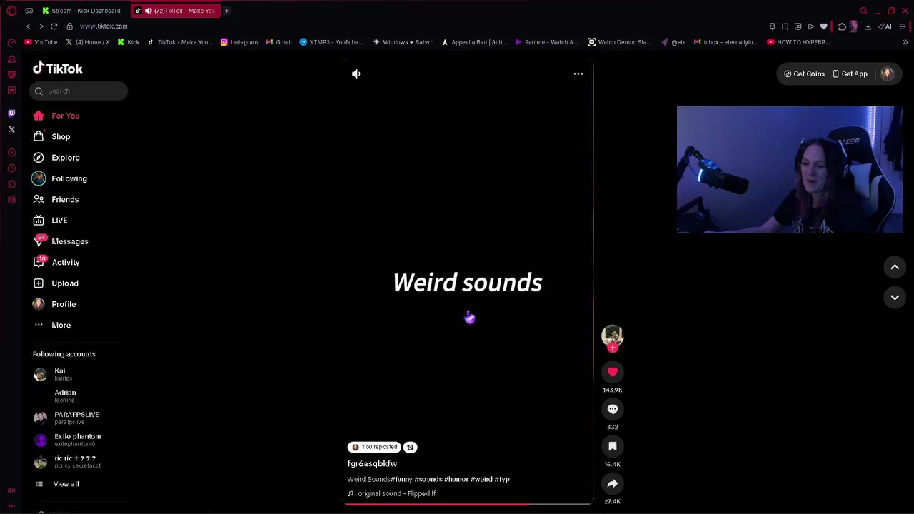Screen dimensions: 914x514
Task: Open the video three-dots options menu
Action: coord(578,74)
